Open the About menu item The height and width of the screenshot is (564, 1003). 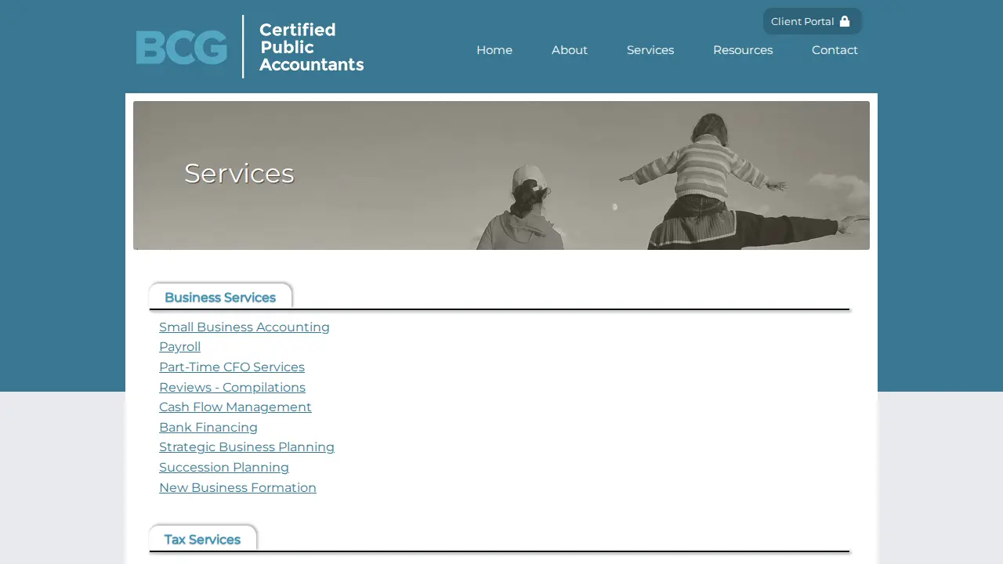click(x=570, y=50)
